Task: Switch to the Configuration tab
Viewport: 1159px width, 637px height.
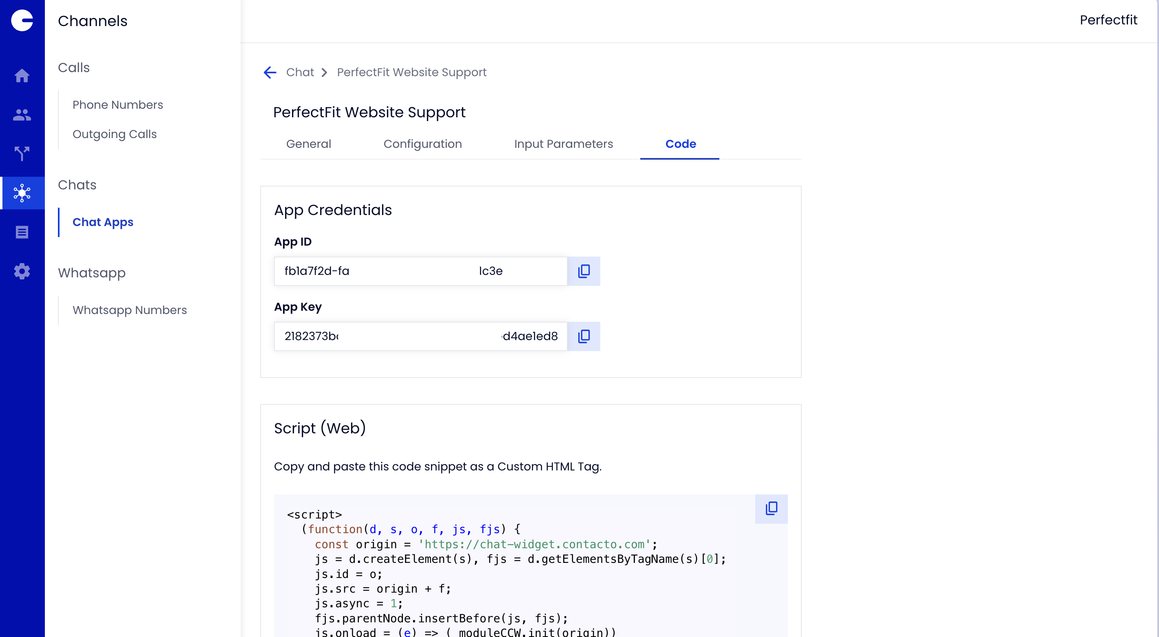Action: coord(422,144)
